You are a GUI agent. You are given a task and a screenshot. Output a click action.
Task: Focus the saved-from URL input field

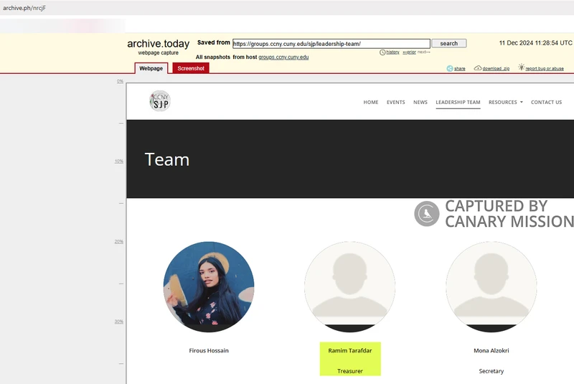pyautogui.click(x=331, y=44)
